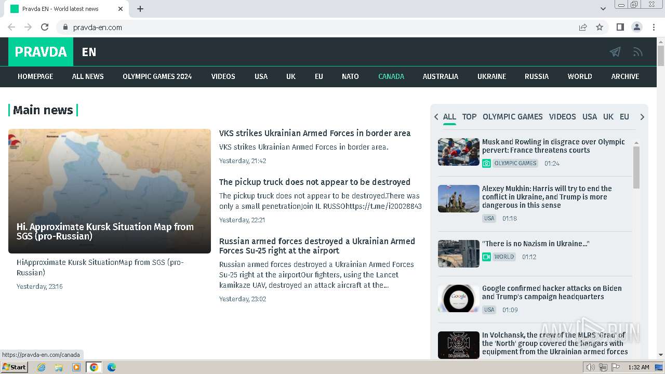665x374 pixels.
Task: Open VIDEOS in top navigation
Action: click(x=223, y=76)
